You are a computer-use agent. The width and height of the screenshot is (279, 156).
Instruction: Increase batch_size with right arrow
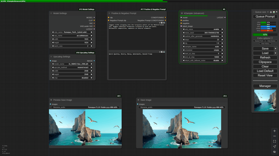pos(92,46)
